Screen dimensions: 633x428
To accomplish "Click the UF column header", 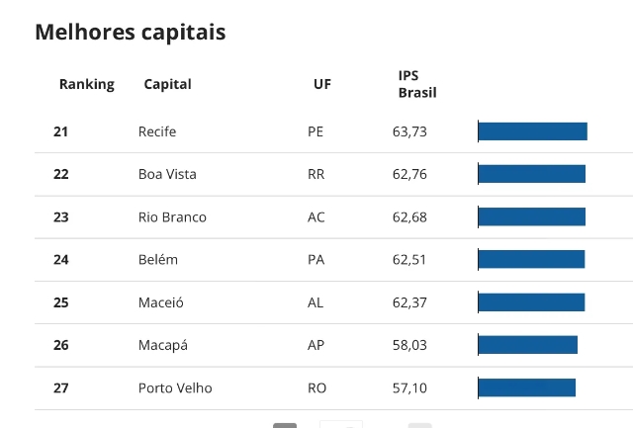I will tap(322, 84).
